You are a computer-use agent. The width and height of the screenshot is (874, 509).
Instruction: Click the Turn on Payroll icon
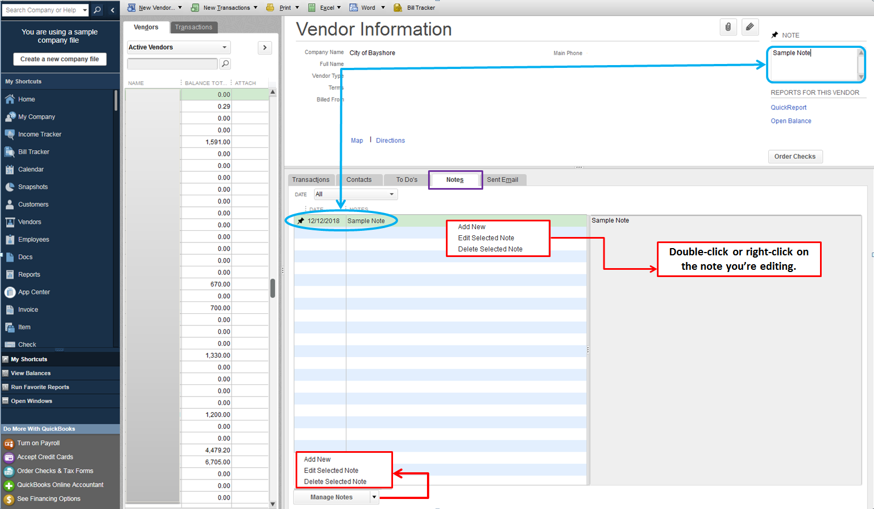tap(9, 443)
